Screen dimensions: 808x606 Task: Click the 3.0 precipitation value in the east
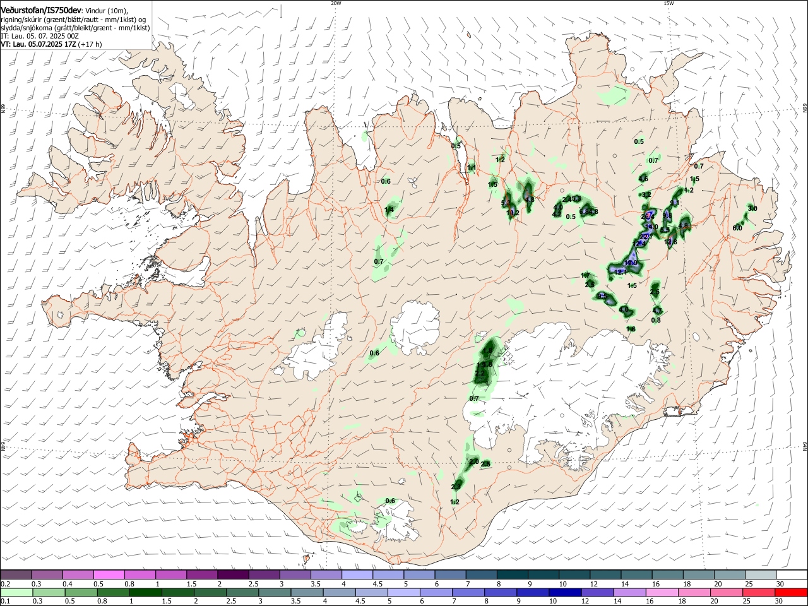click(752, 208)
